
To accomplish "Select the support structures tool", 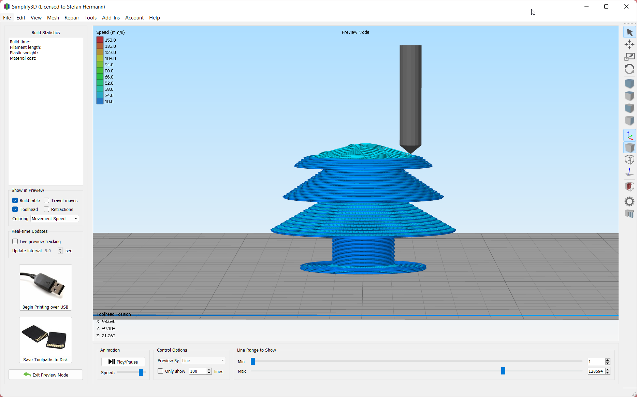I will pos(629,213).
